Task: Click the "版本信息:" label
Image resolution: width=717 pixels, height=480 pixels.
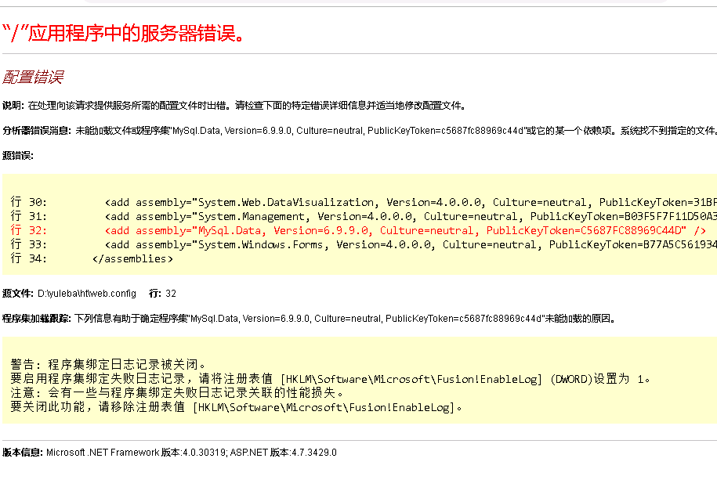Action: tap(23, 453)
